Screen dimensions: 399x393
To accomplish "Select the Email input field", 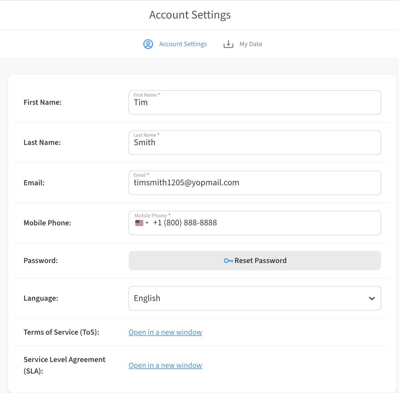I will point(255,183).
